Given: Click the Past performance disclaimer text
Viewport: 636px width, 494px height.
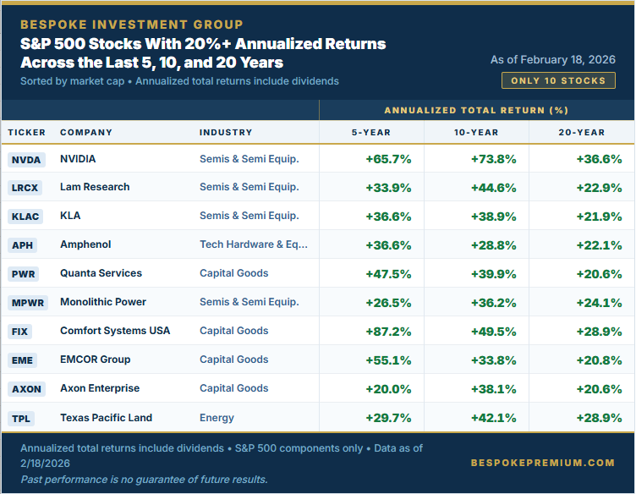Looking at the screenshot, I should click(x=144, y=480).
